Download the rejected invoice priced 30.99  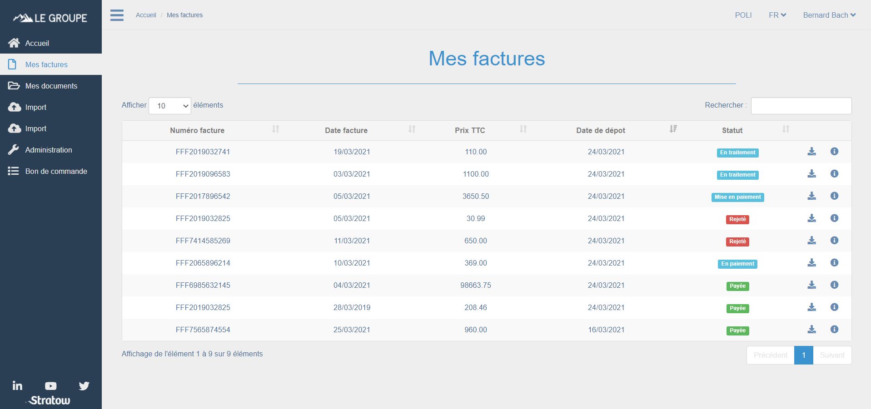click(x=811, y=218)
